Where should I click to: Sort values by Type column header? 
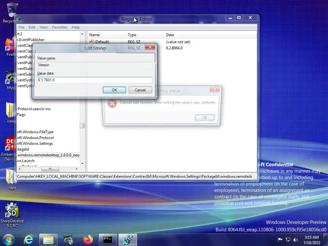pyautogui.click(x=145, y=35)
